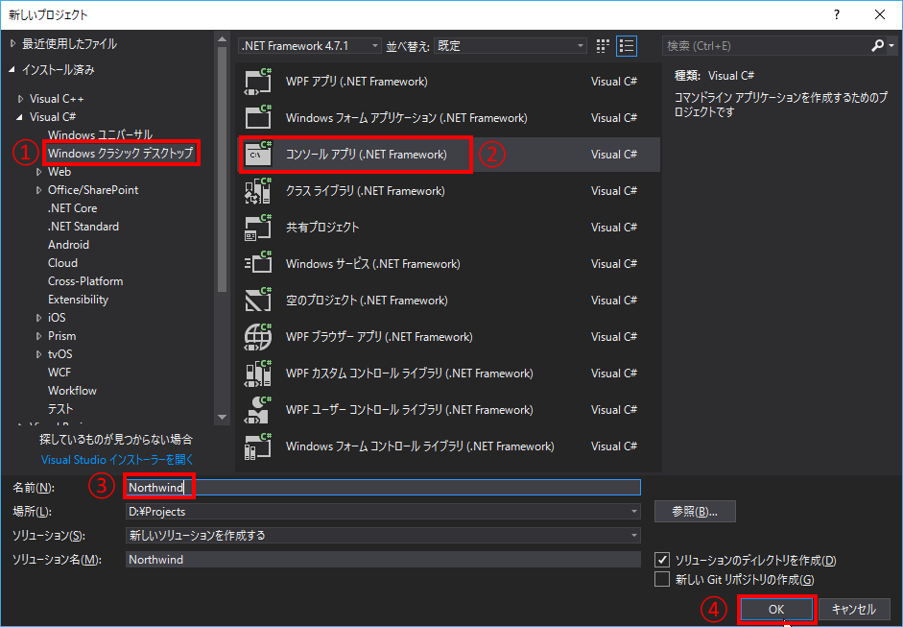Close the 新しいプロジェクト dialog
The image size is (903, 627).
(x=880, y=15)
